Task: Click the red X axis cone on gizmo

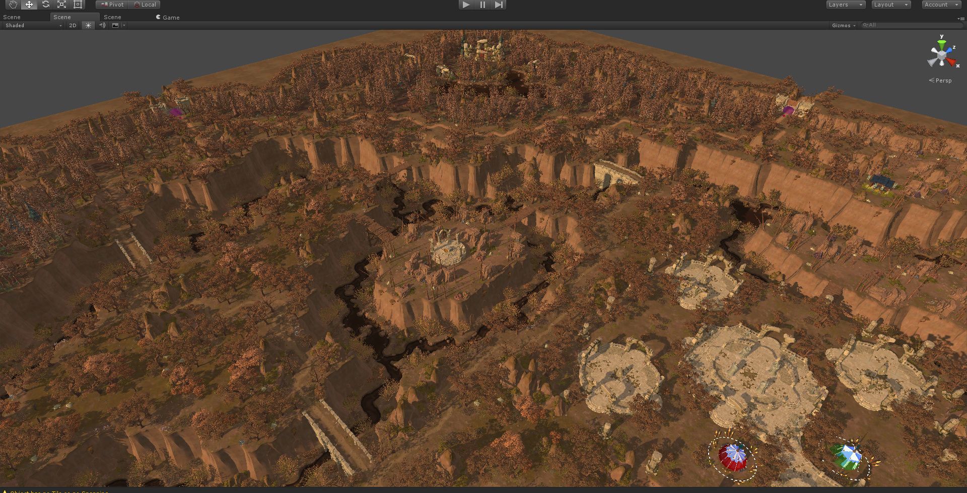Action: 951,62
